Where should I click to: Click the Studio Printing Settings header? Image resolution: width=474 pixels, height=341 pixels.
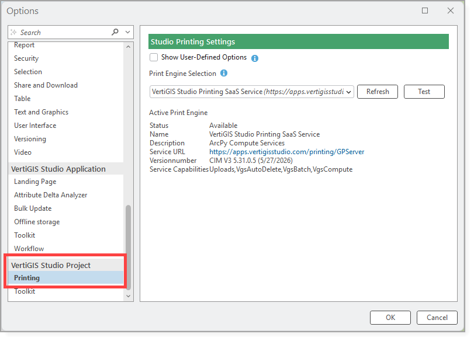(x=298, y=41)
